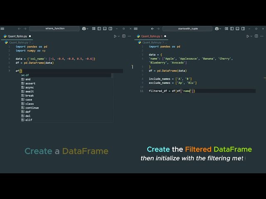Click 'df = pd.DataFrame(data)' in left editor
266x199 pixels.
(x=34, y=63)
